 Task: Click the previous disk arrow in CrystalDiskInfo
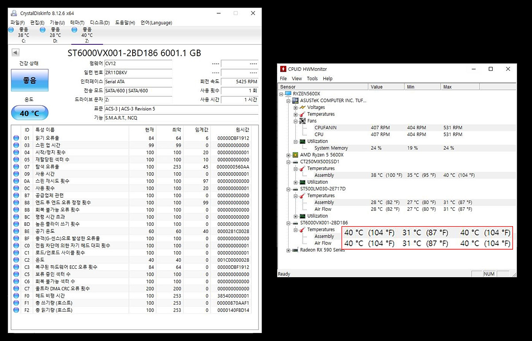coord(15,53)
